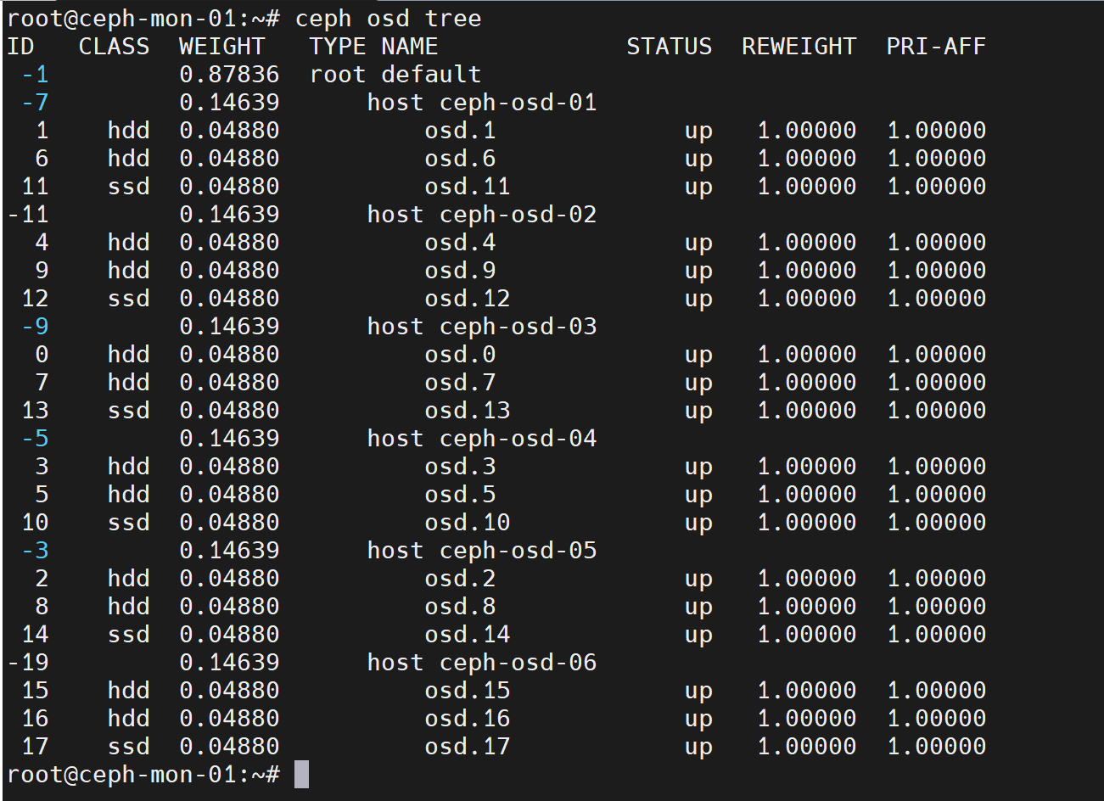Image resolution: width=1104 pixels, height=801 pixels.
Task: Select the osd.2 name
Action: 460,578
